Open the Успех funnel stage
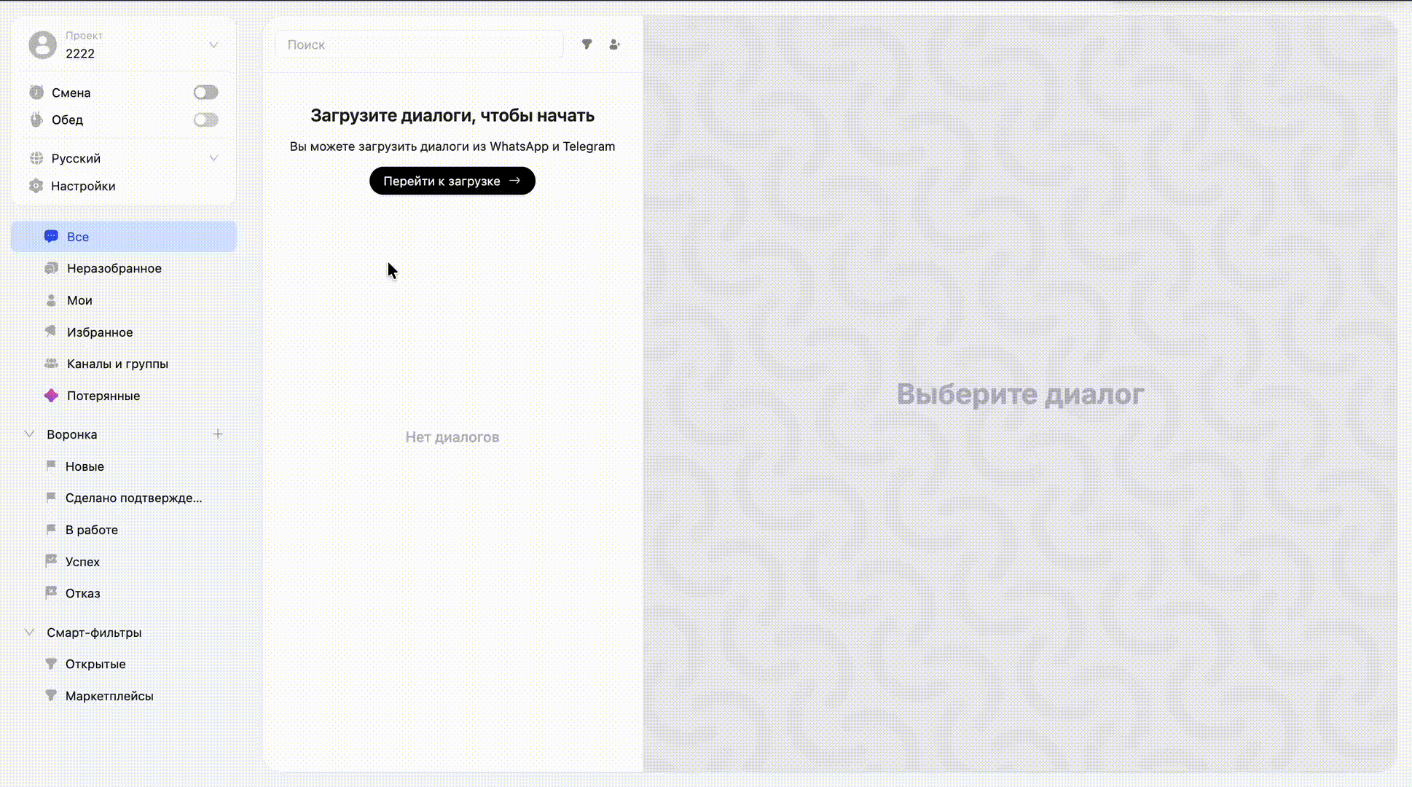 click(x=82, y=562)
